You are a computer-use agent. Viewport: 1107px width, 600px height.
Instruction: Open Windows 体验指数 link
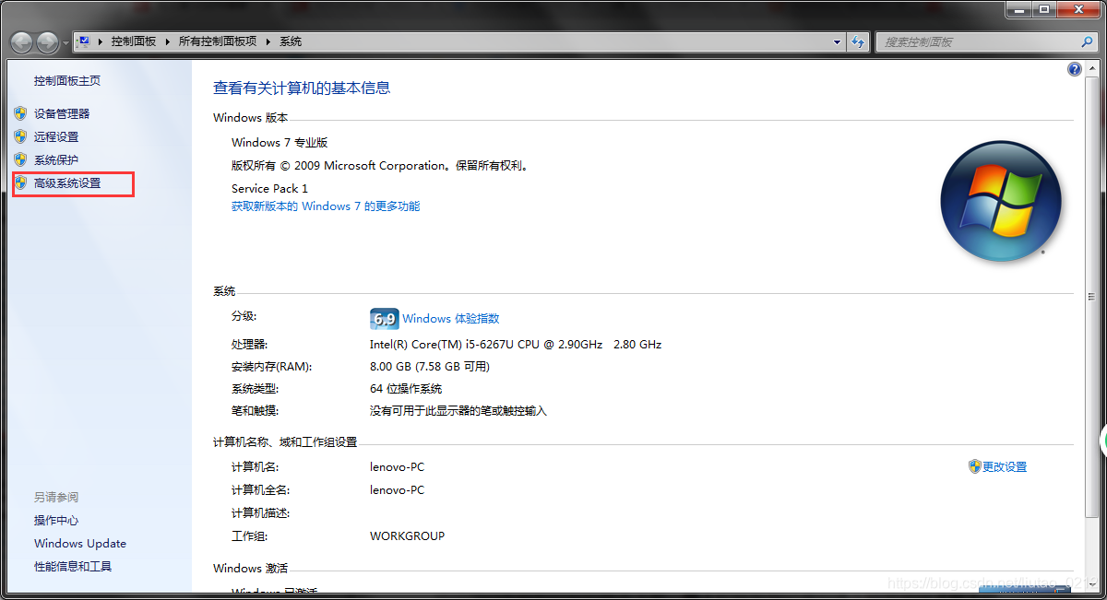451,319
